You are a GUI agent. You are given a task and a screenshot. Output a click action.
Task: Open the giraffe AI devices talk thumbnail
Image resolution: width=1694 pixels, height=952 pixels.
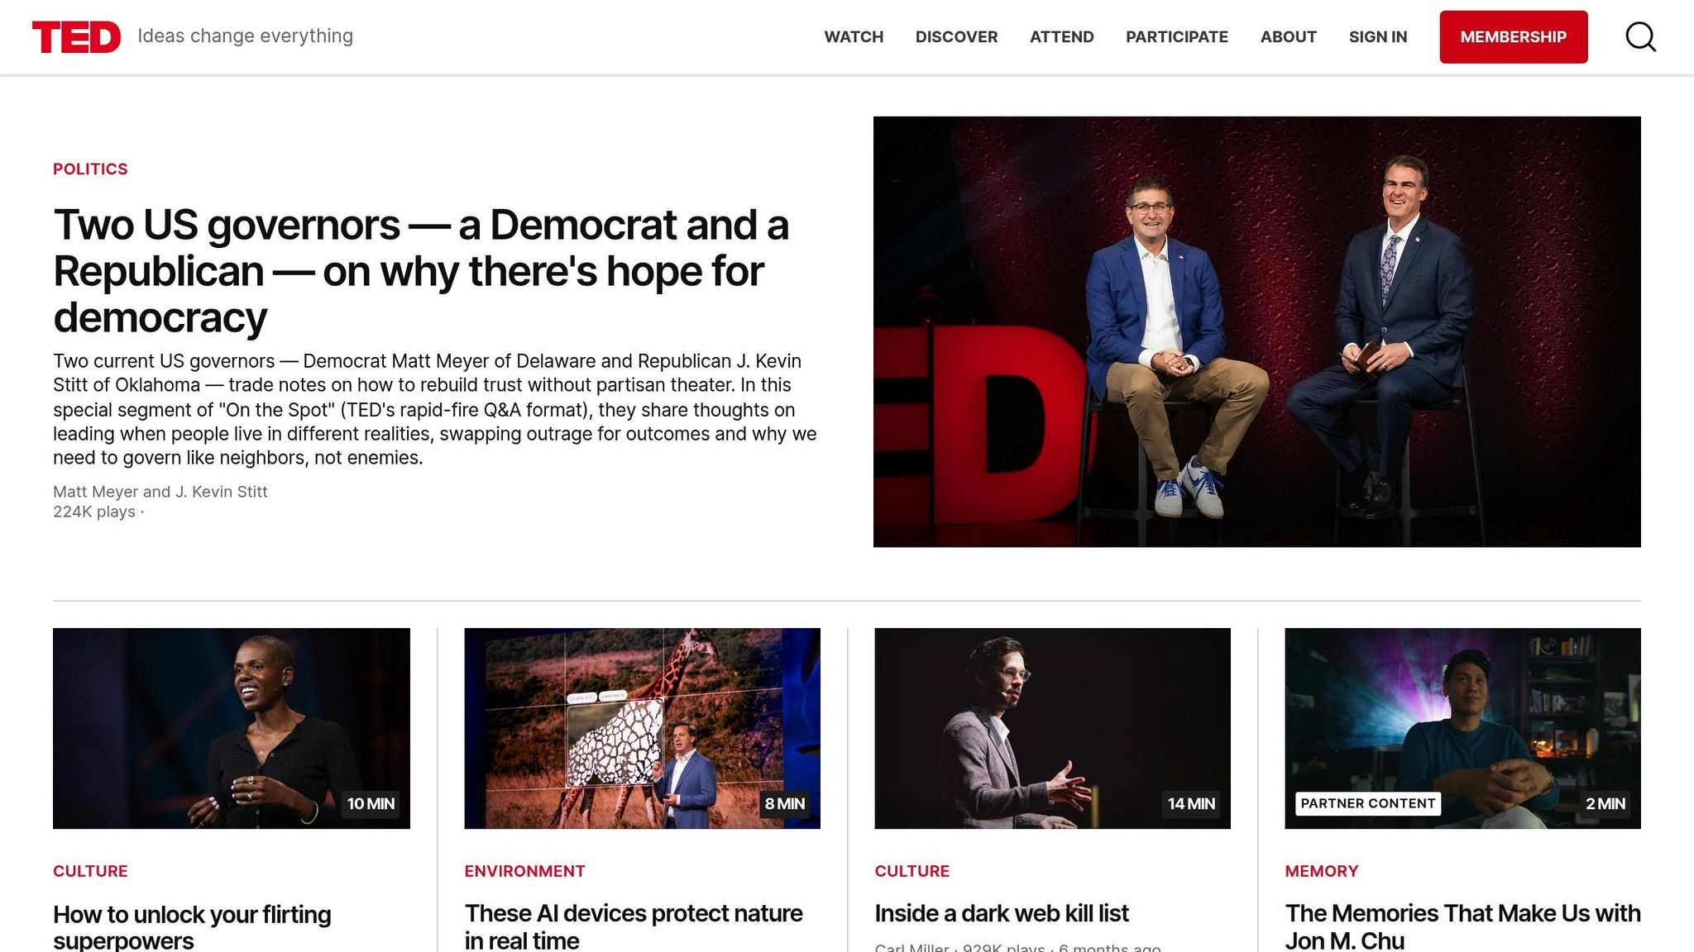tap(642, 728)
